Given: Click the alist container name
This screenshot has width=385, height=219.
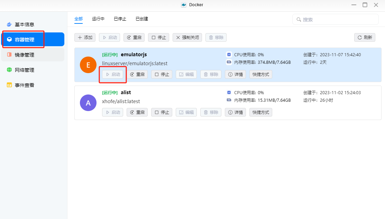Looking at the screenshot, I should click(x=126, y=92).
